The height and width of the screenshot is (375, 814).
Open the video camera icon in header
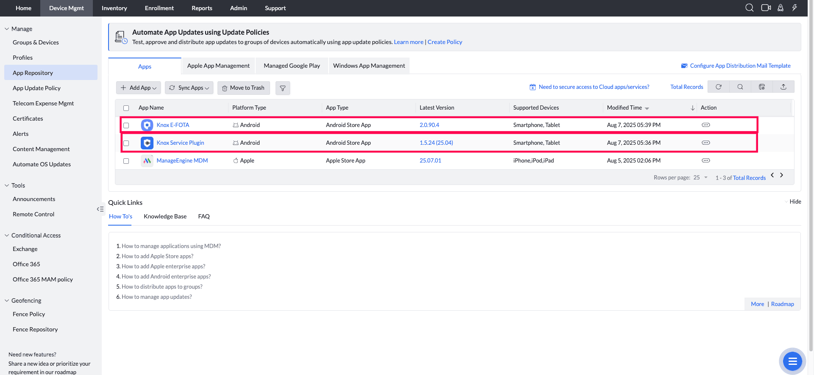coord(766,8)
